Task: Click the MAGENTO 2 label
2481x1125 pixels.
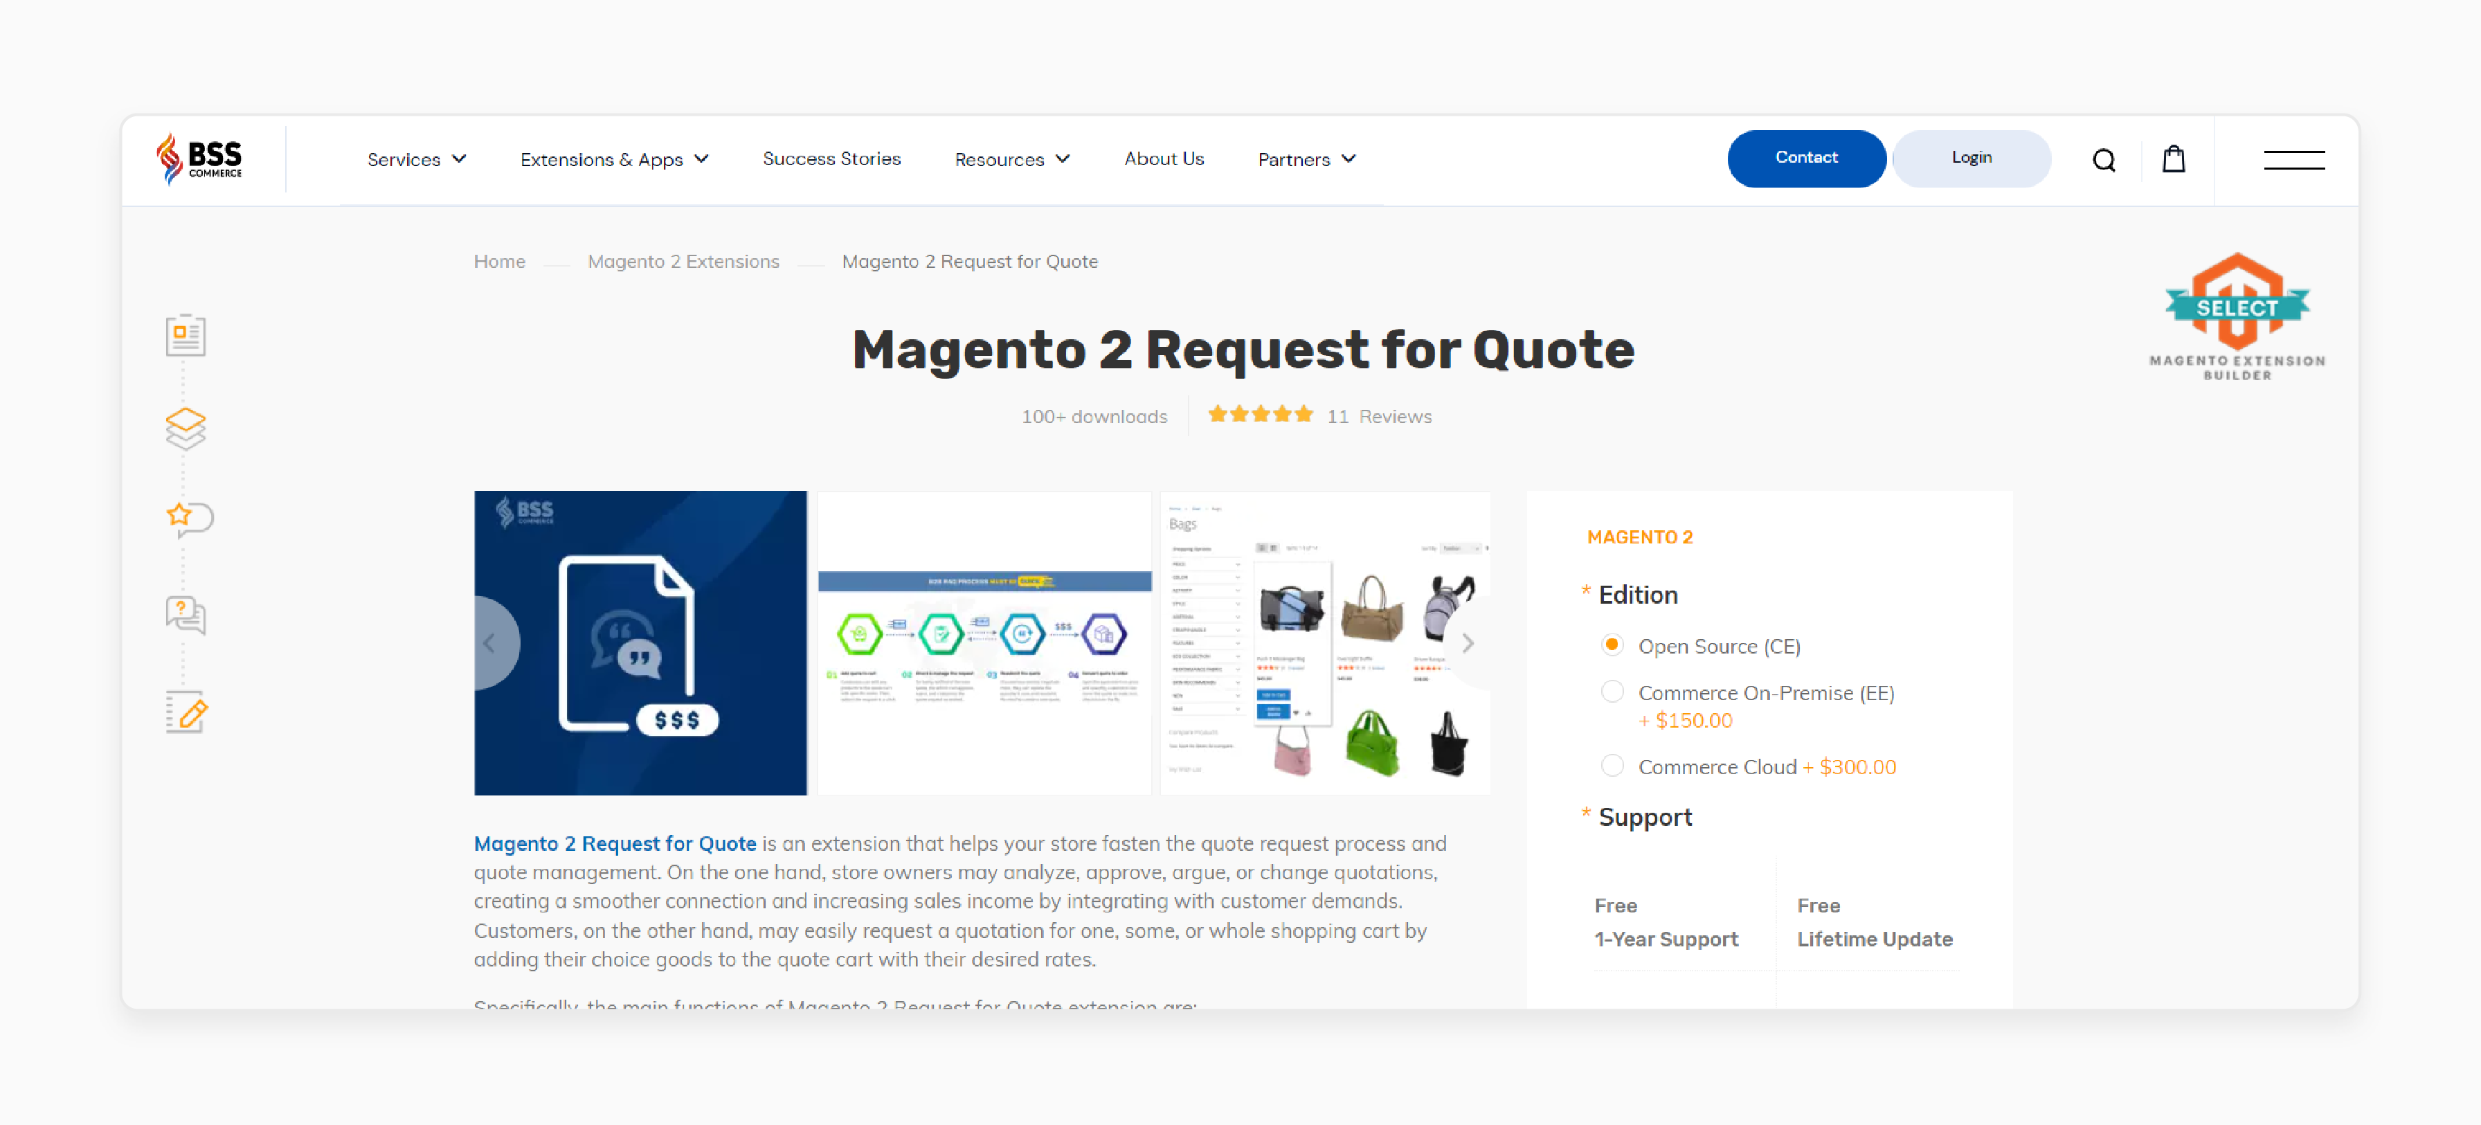Action: coord(1639,537)
